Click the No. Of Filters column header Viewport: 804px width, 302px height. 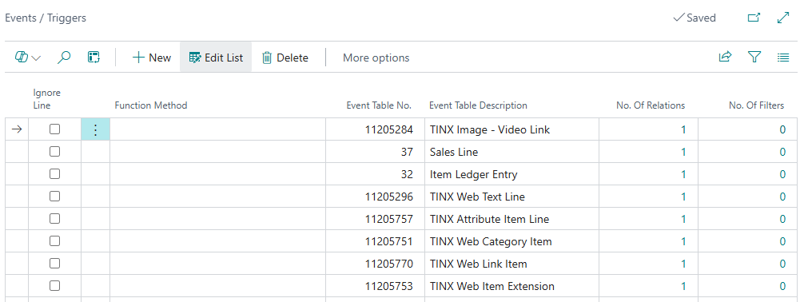click(x=756, y=105)
